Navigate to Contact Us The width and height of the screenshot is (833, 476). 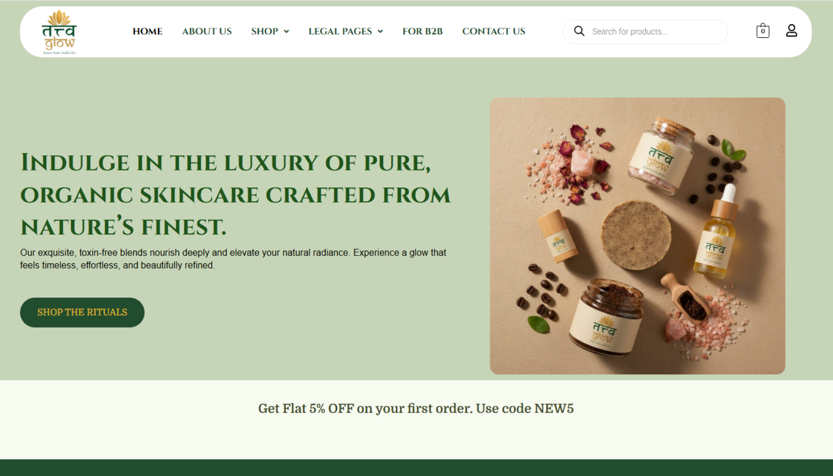494,31
